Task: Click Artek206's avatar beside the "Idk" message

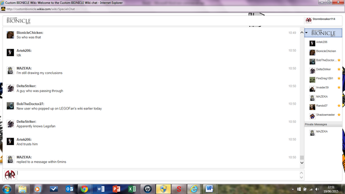Action: pyautogui.click(x=10, y=53)
